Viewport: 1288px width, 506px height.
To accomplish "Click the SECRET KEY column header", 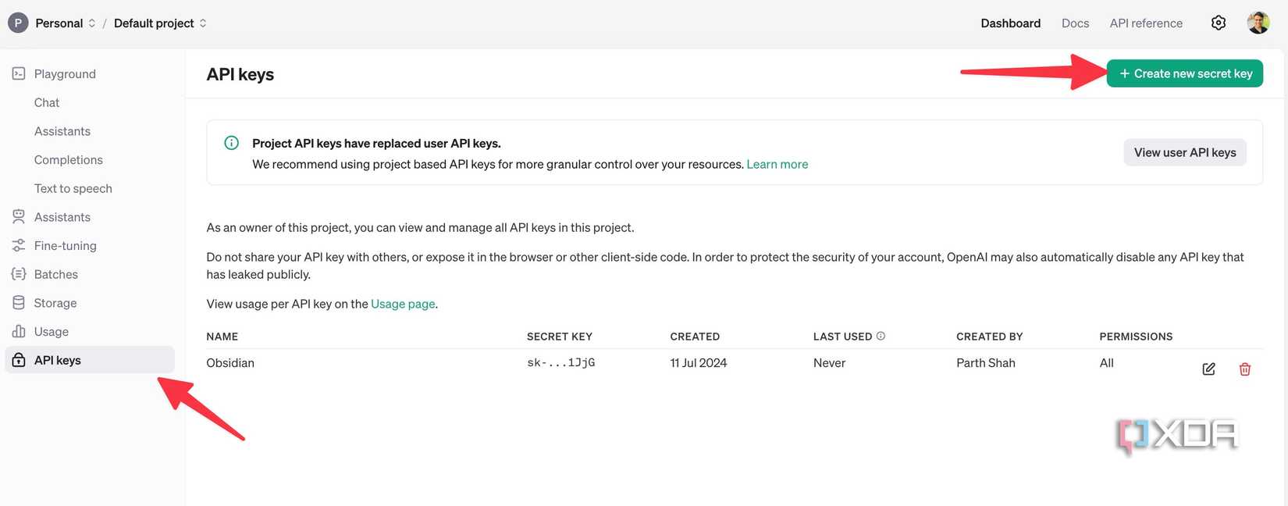I will (x=559, y=337).
